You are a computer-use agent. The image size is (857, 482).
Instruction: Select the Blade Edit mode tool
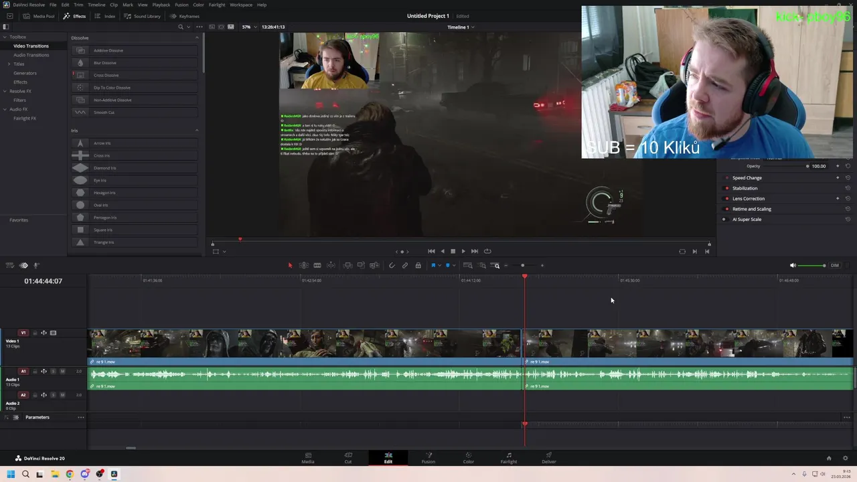[317, 265]
